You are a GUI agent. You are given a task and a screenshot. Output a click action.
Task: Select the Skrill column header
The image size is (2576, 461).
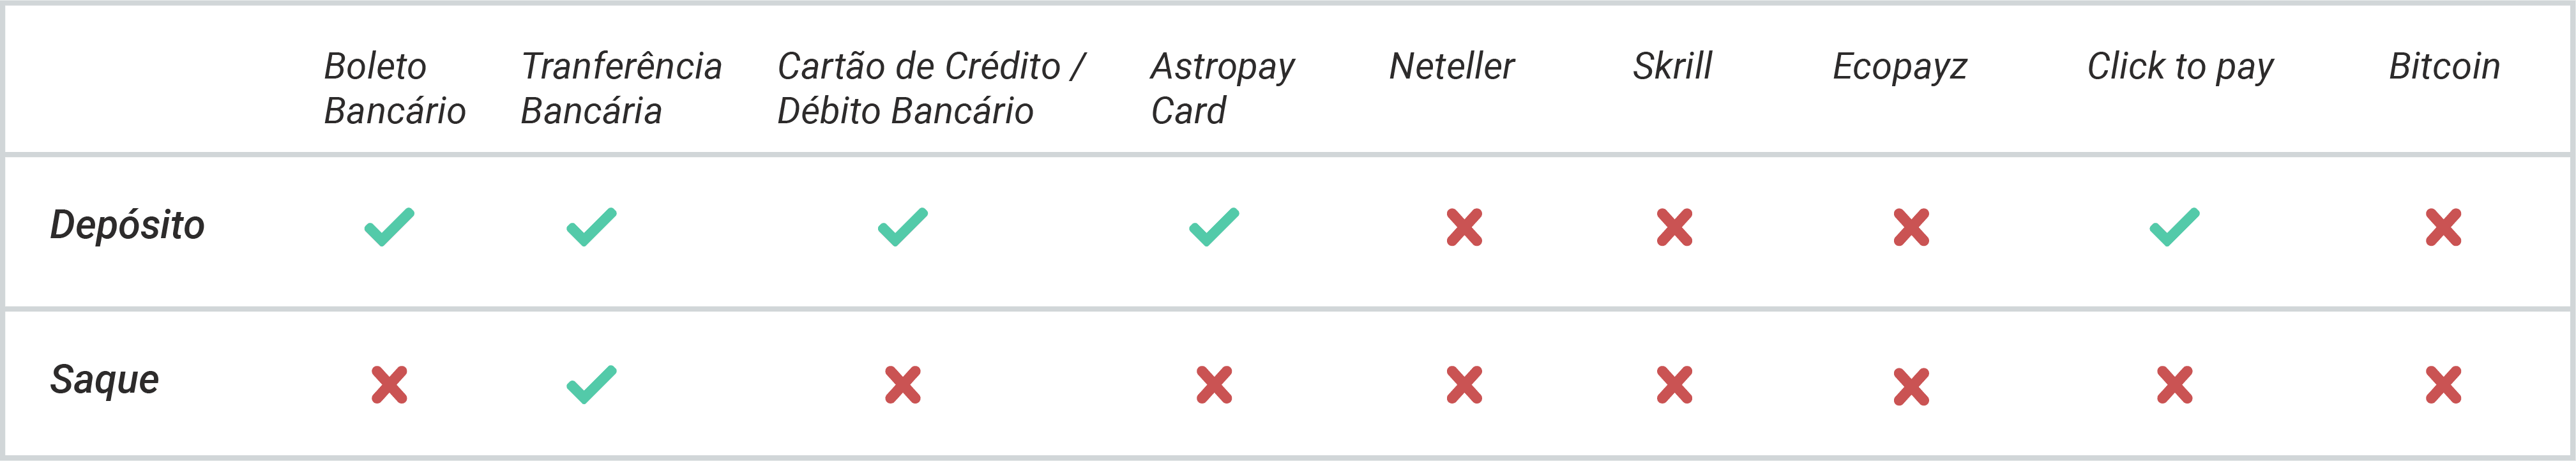1672,66
